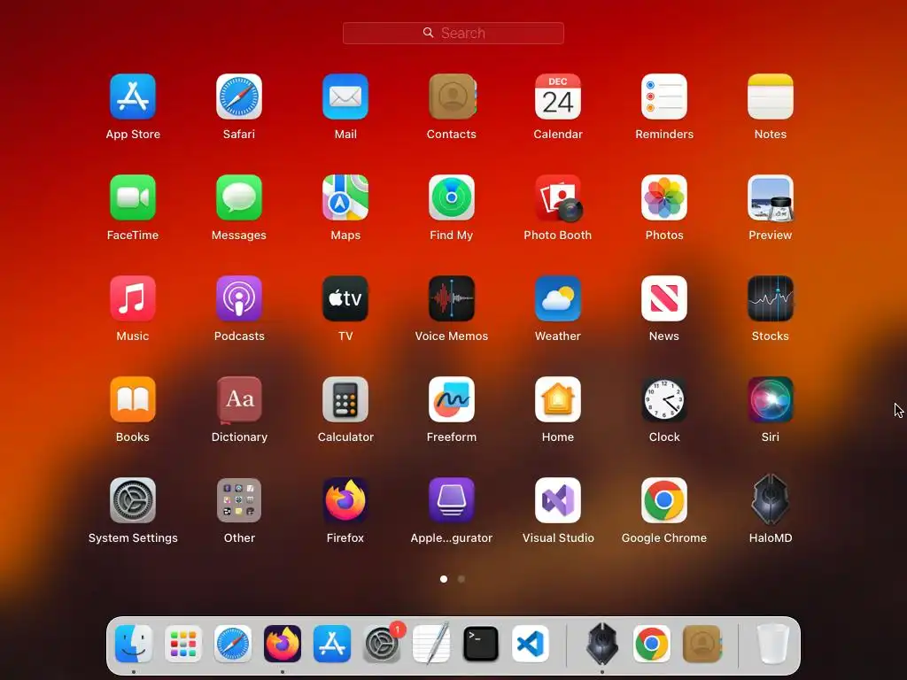Launch the Calculator app

coord(345,399)
